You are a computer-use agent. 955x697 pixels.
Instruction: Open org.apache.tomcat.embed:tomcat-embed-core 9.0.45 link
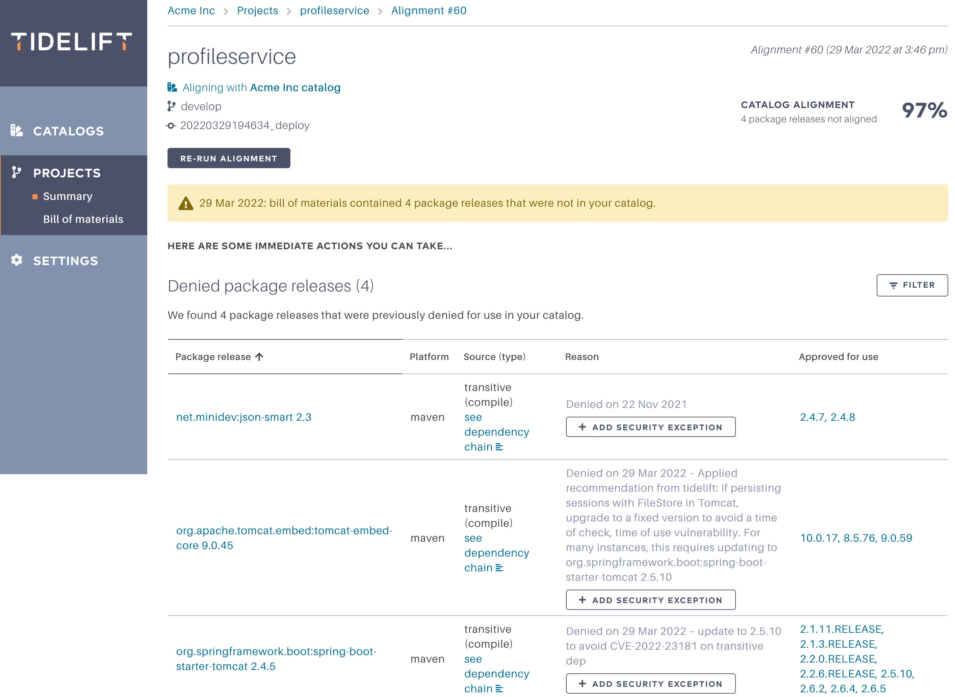point(284,538)
